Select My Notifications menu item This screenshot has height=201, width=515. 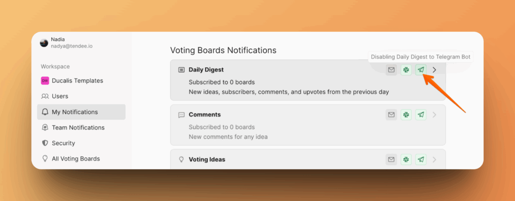tap(74, 112)
